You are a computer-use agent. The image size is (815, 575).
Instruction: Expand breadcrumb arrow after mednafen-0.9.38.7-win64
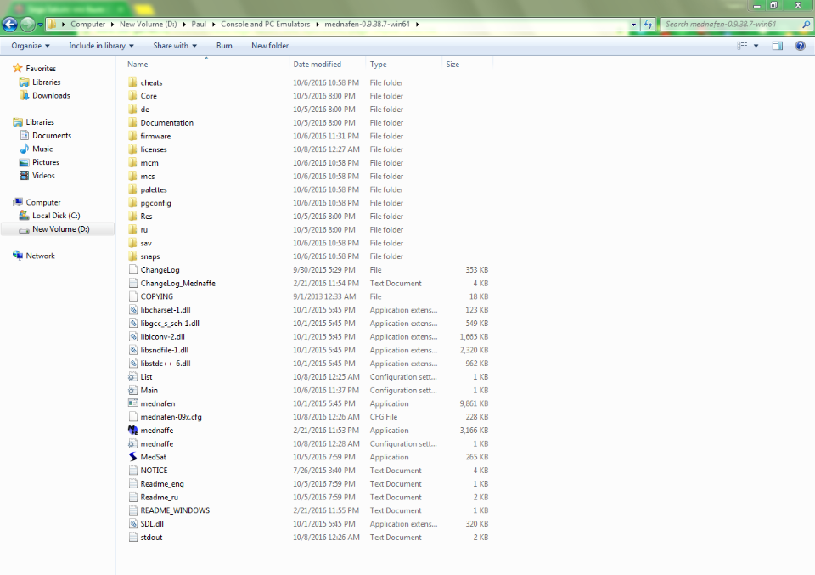coord(417,25)
